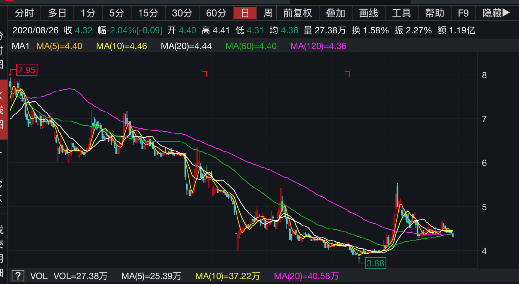Image resolution: width=519 pixels, height=284 pixels.
Task: Select the 周 weekly period tab
Action: (x=268, y=13)
